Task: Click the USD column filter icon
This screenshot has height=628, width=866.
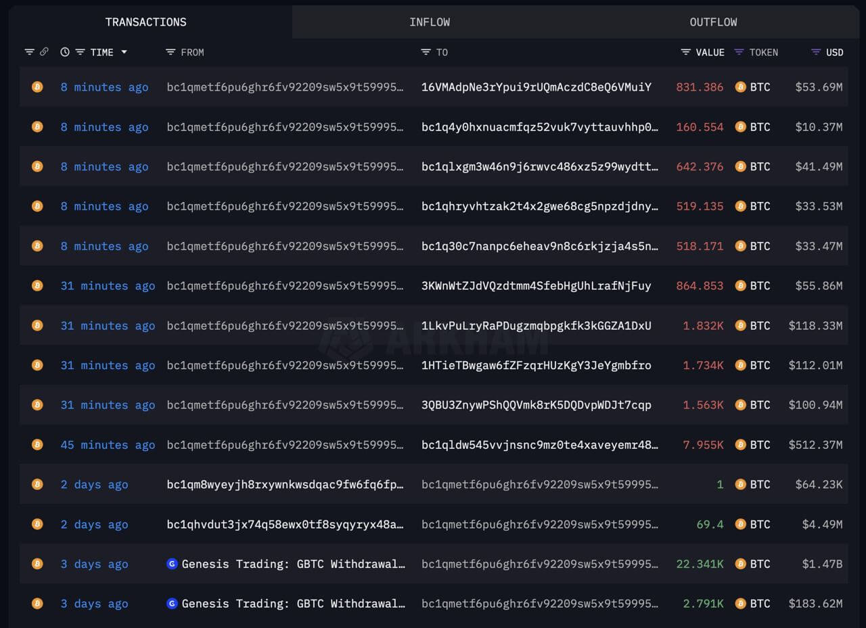Action: coord(816,52)
